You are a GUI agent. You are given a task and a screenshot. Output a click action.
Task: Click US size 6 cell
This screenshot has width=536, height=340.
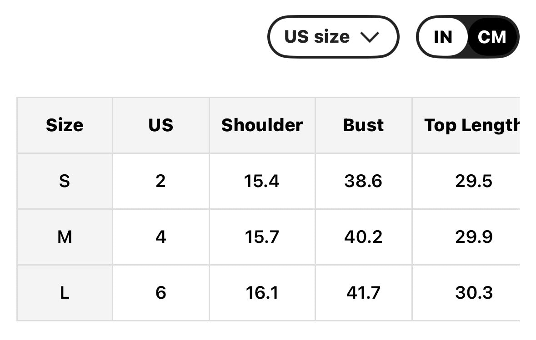[x=160, y=293]
